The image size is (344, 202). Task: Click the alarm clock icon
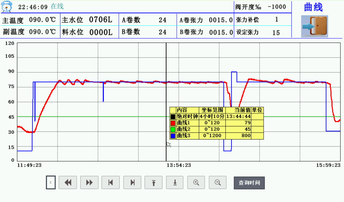7,7
